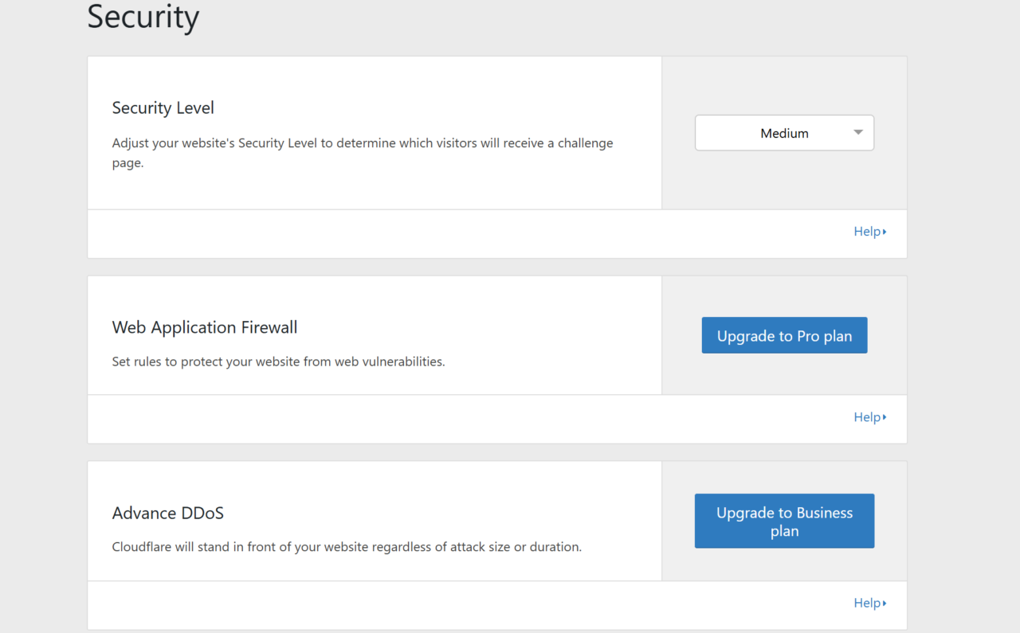This screenshot has width=1020, height=633.
Task: Click the Upgrade to Pro plan button
Action: [x=784, y=336]
